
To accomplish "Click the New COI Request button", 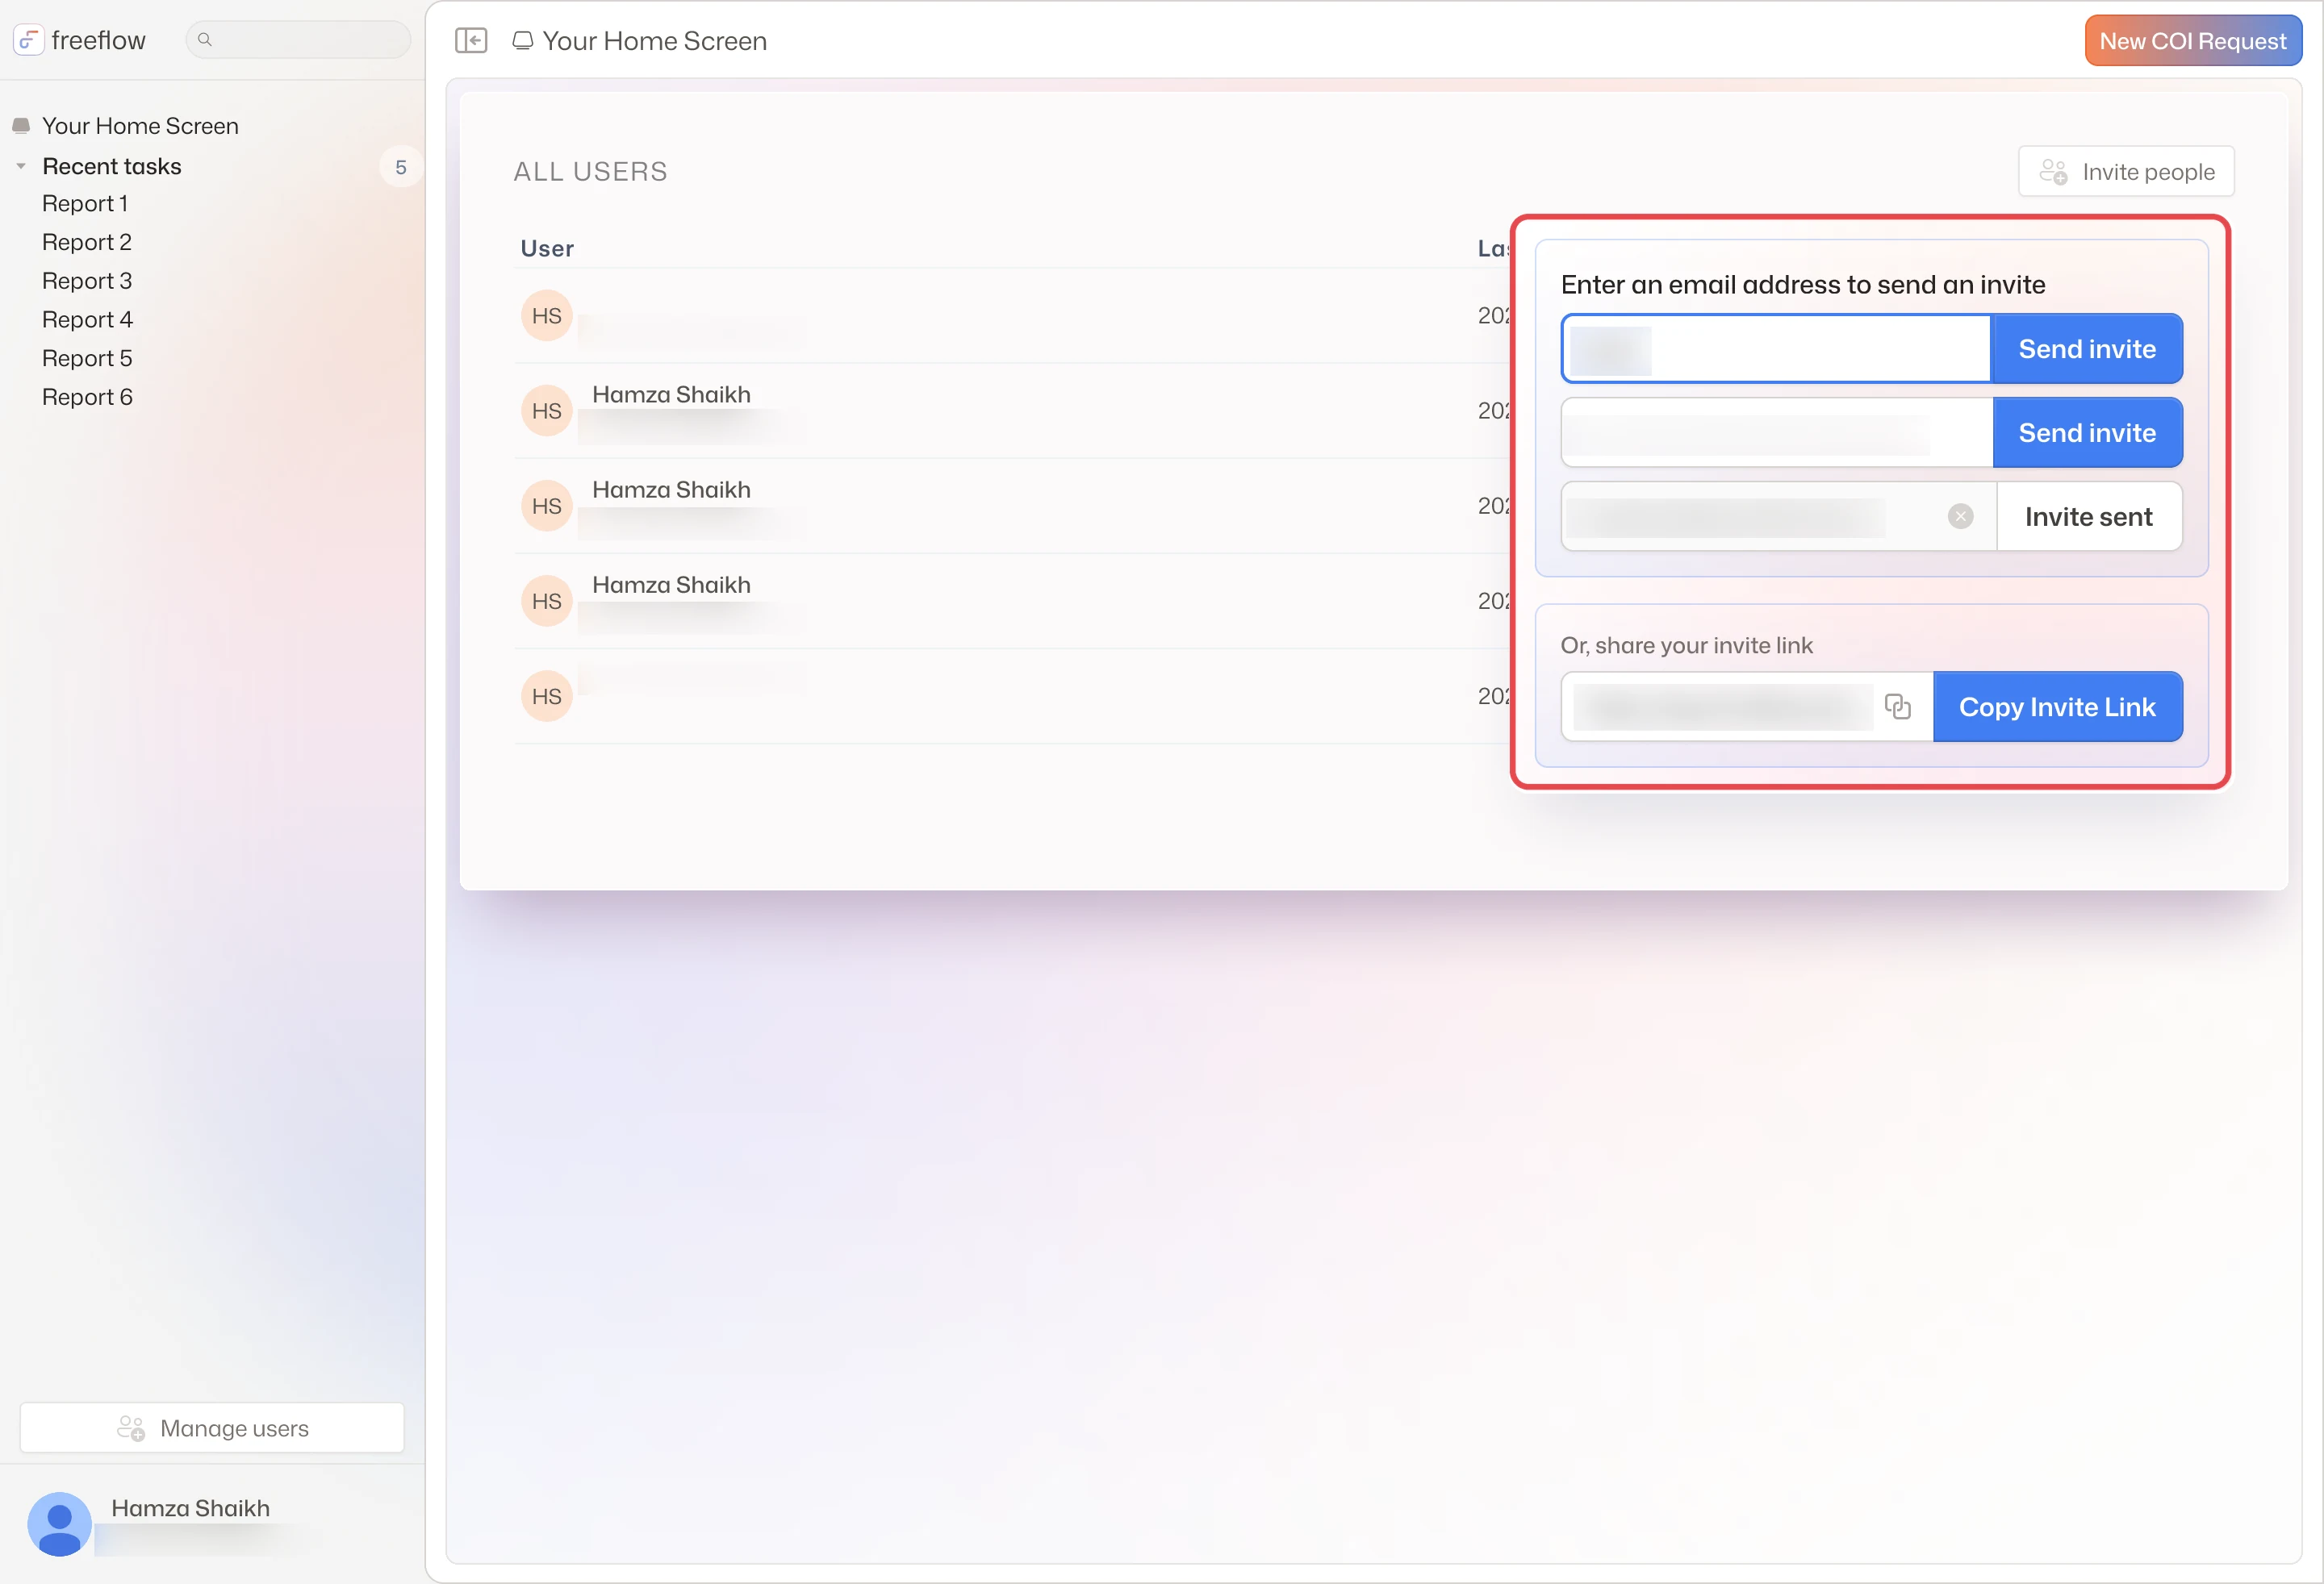I will click(2193, 41).
